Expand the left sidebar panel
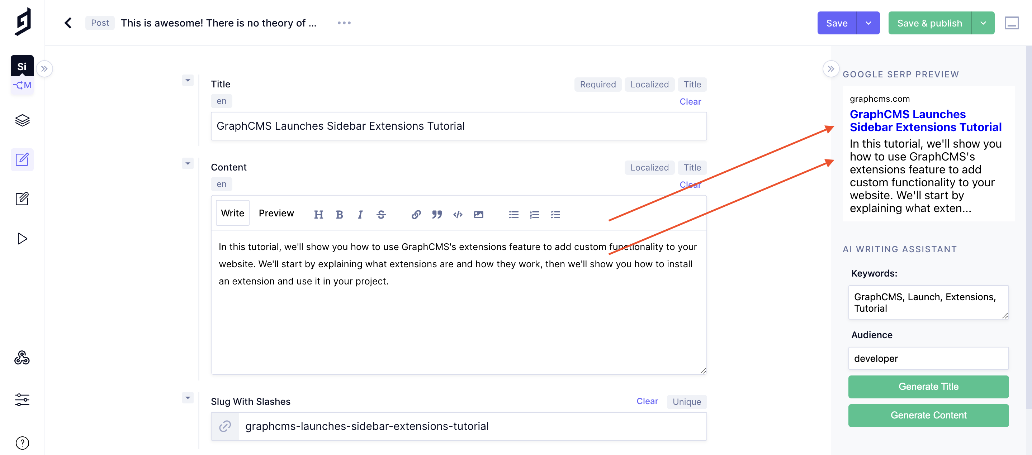1032x455 pixels. pos(44,68)
